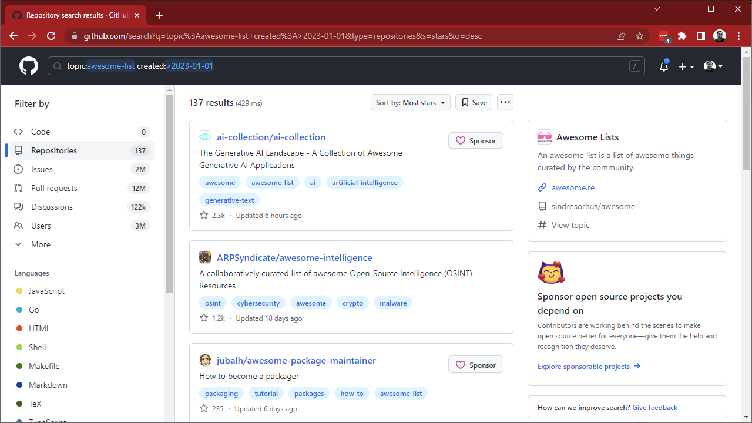Click the ai-collection 2.3k star count
The width and height of the screenshot is (752, 423).
tap(213, 216)
